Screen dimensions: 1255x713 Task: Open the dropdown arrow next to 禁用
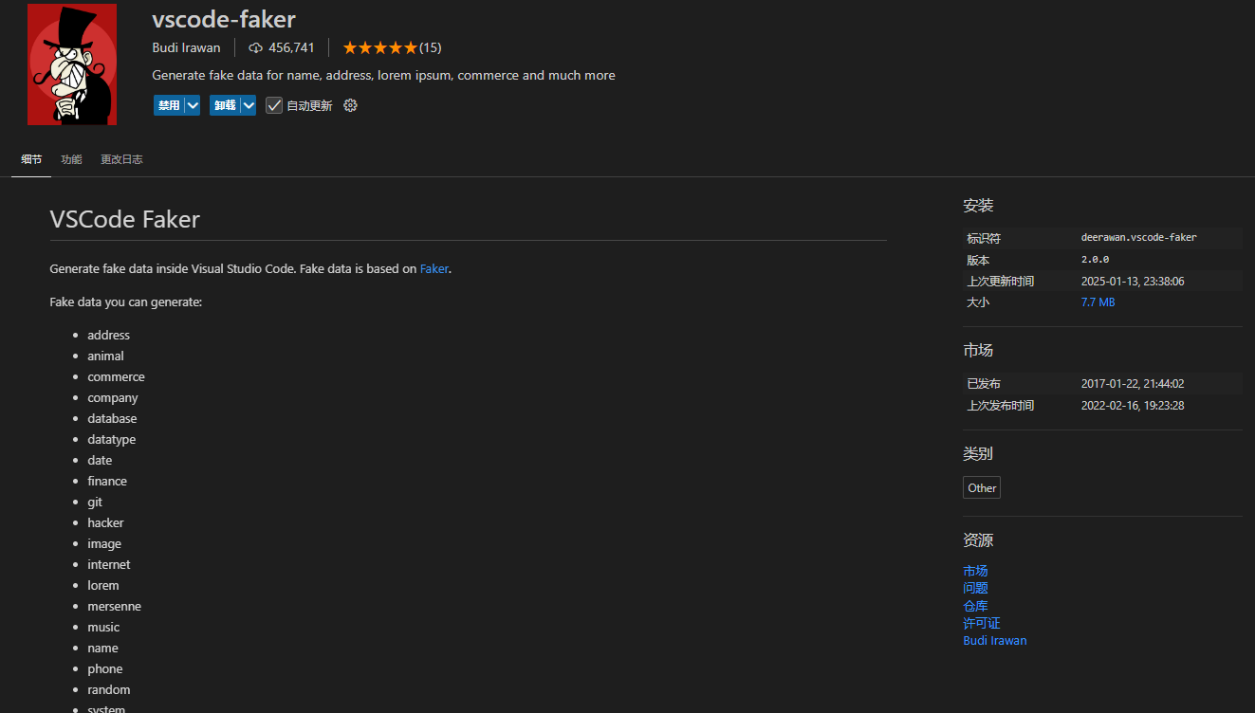[x=193, y=105]
